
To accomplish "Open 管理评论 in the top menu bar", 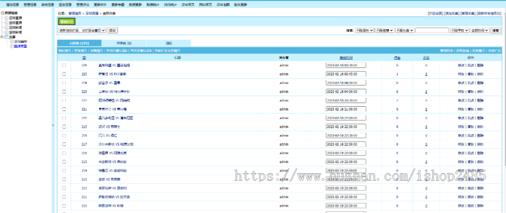I will point(83,5).
